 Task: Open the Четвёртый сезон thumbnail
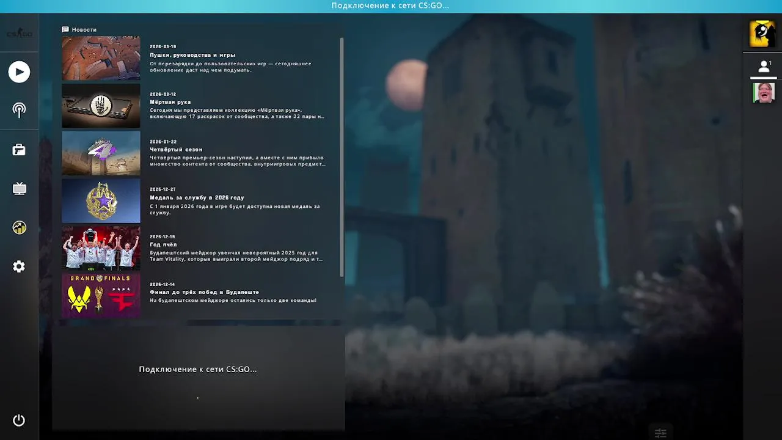tap(101, 153)
